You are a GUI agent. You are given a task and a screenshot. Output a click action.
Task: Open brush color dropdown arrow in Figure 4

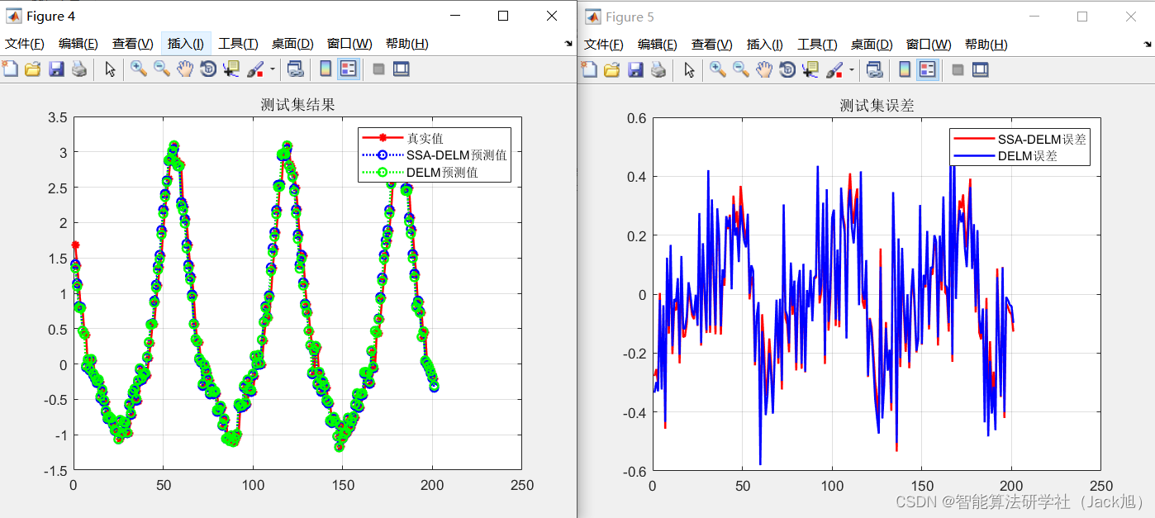click(x=272, y=69)
